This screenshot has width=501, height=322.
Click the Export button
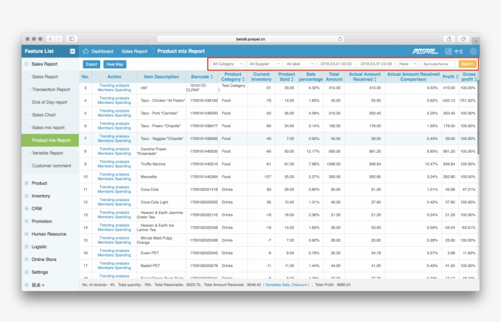(92, 64)
